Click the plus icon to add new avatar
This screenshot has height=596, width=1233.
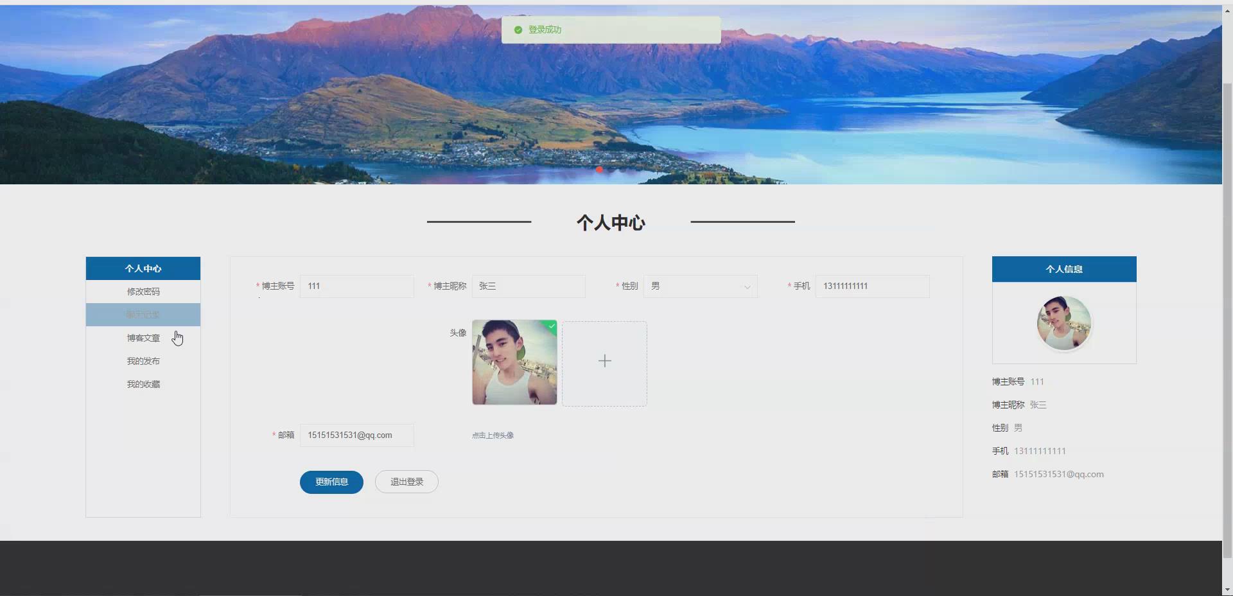click(604, 362)
